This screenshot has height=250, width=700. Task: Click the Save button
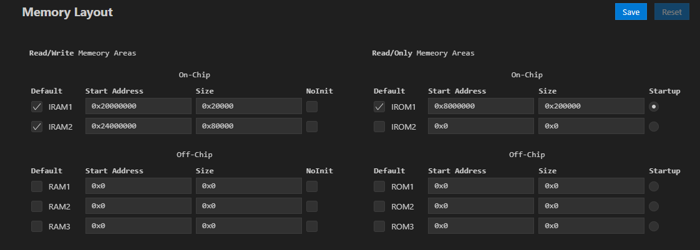pyautogui.click(x=631, y=12)
